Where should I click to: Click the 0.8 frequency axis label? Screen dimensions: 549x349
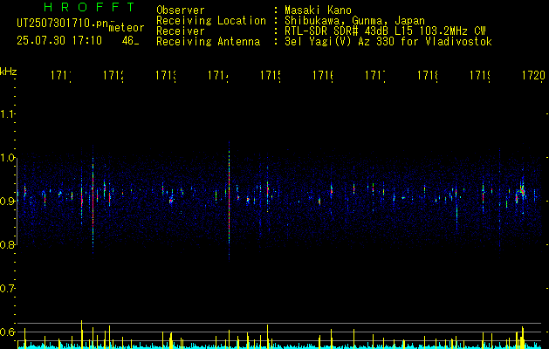click(7, 244)
